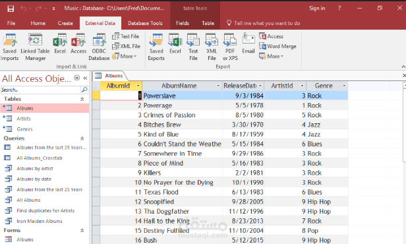Screen dimensions: 406x244
Task: Import XML File in Import group
Action: point(126,46)
